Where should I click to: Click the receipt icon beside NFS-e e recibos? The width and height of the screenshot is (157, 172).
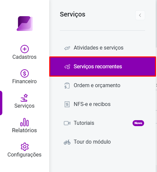tap(67, 104)
